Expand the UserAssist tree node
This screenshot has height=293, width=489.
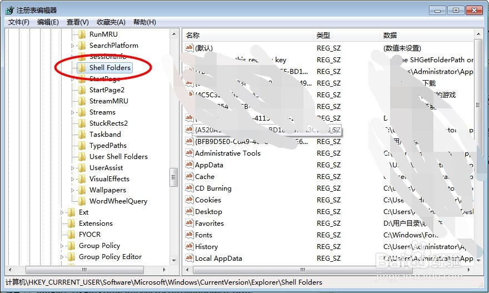72,168
